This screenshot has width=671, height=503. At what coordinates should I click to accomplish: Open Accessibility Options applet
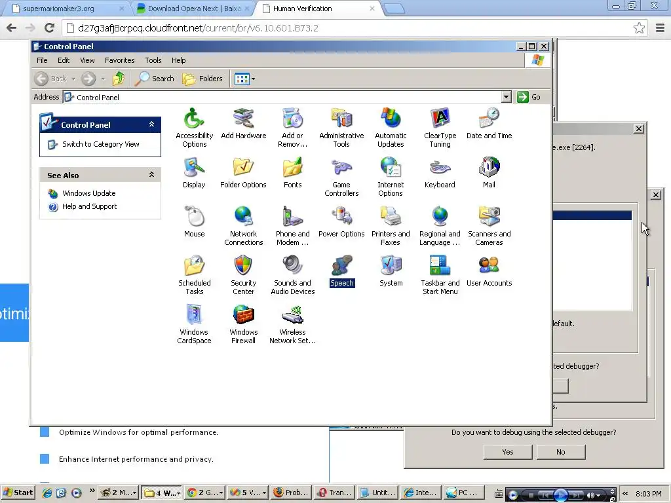click(194, 128)
